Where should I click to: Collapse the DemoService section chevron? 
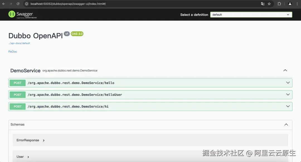pos(285,71)
